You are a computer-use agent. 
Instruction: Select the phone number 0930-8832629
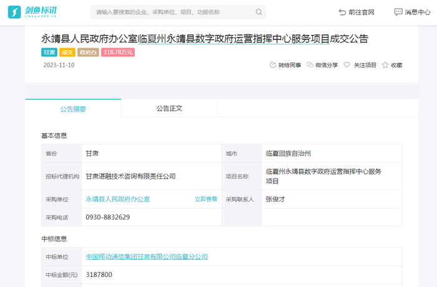(108, 217)
